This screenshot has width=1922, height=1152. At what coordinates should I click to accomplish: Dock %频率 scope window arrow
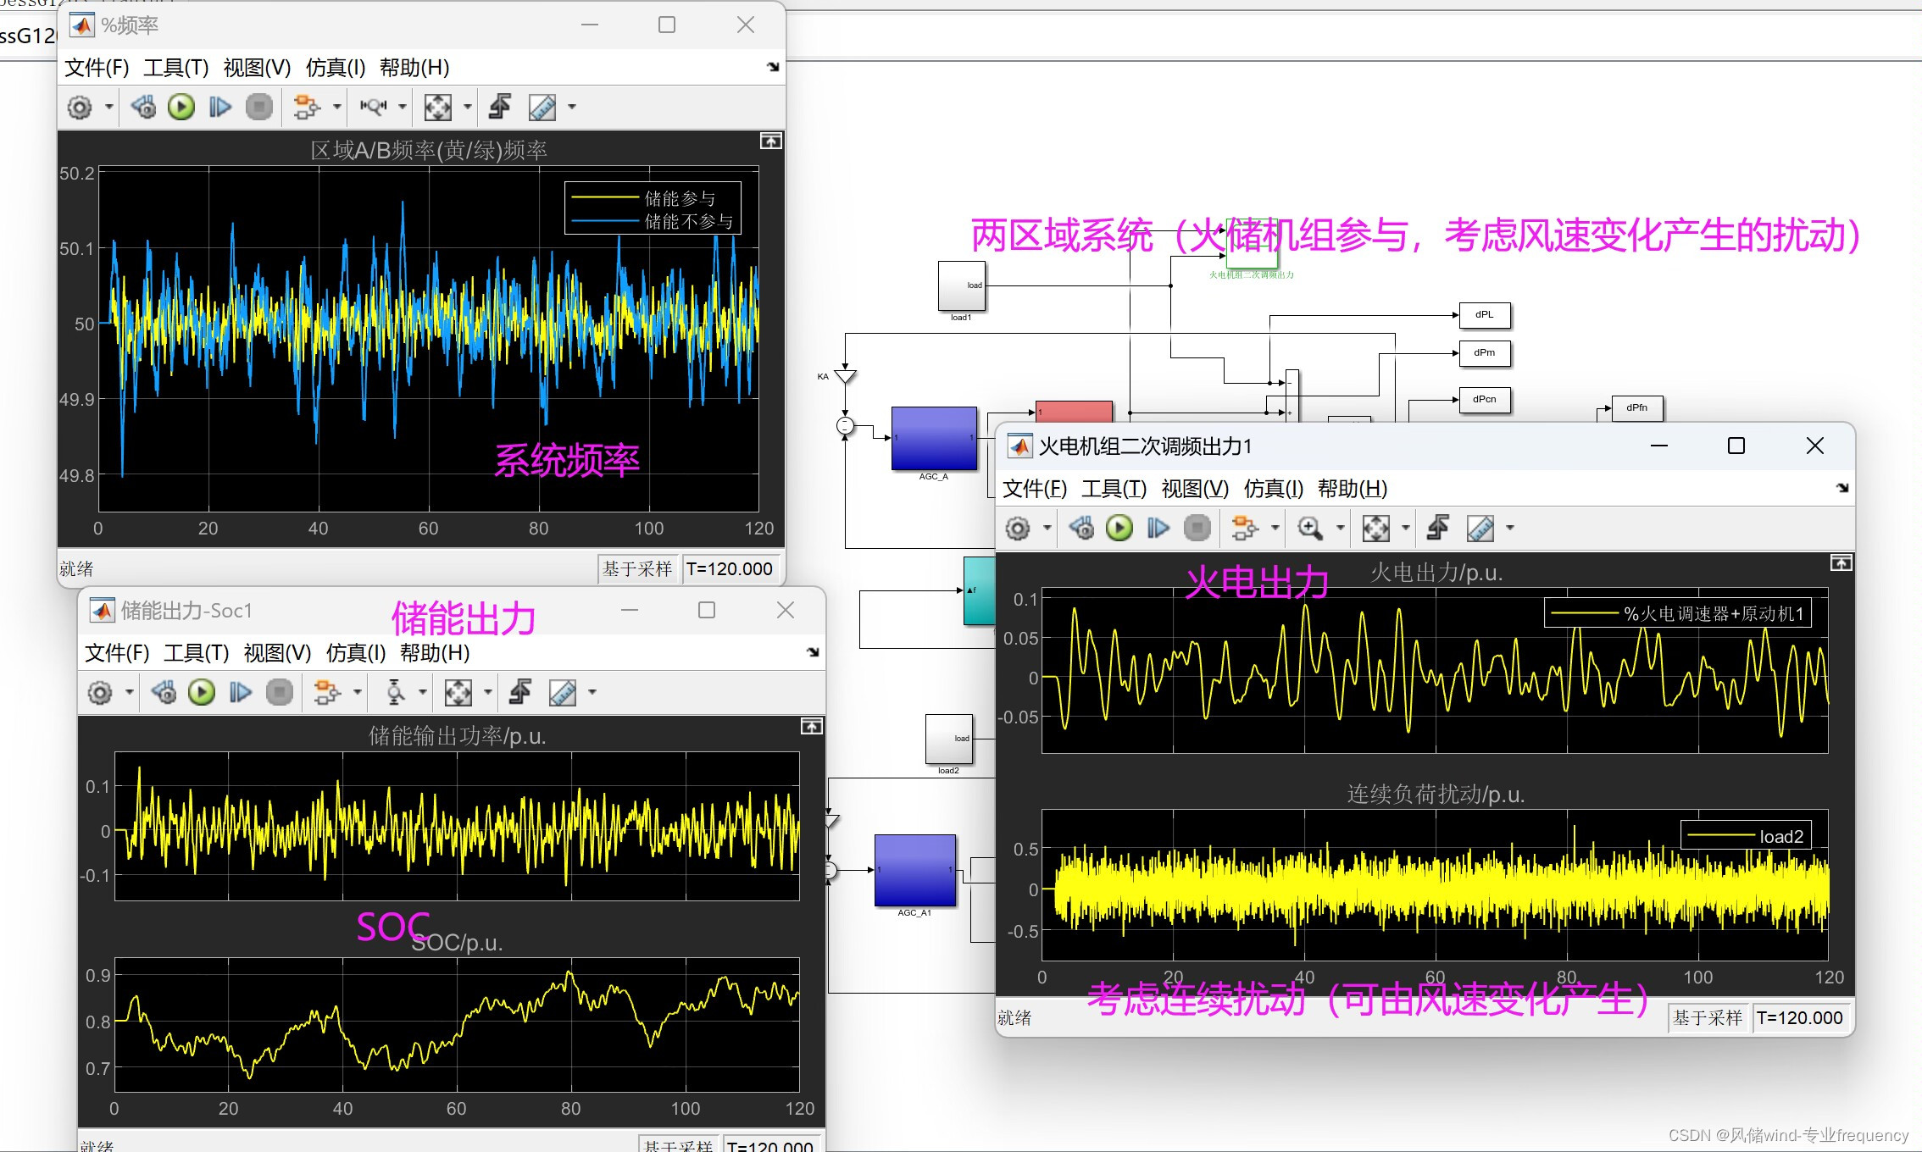pyautogui.click(x=773, y=67)
